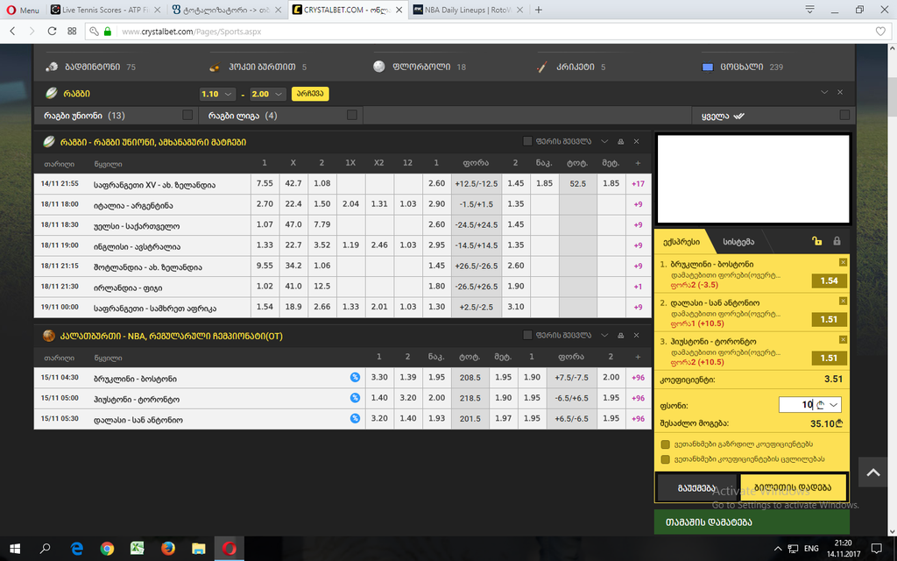Open stats icon for ჰიუსტონი - ტორონტო match
This screenshot has height=561, width=897.
tap(355, 398)
